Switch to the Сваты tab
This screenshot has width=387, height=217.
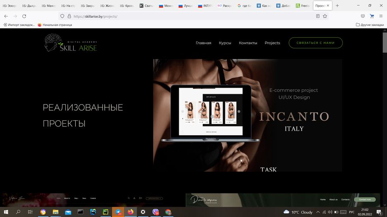[x=147, y=5]
